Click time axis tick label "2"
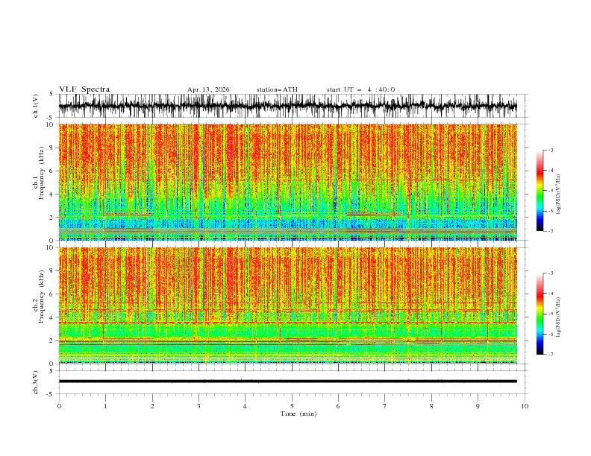Image resolution: width=591 pixels, height=456 pixels. (x=152, y=406)
